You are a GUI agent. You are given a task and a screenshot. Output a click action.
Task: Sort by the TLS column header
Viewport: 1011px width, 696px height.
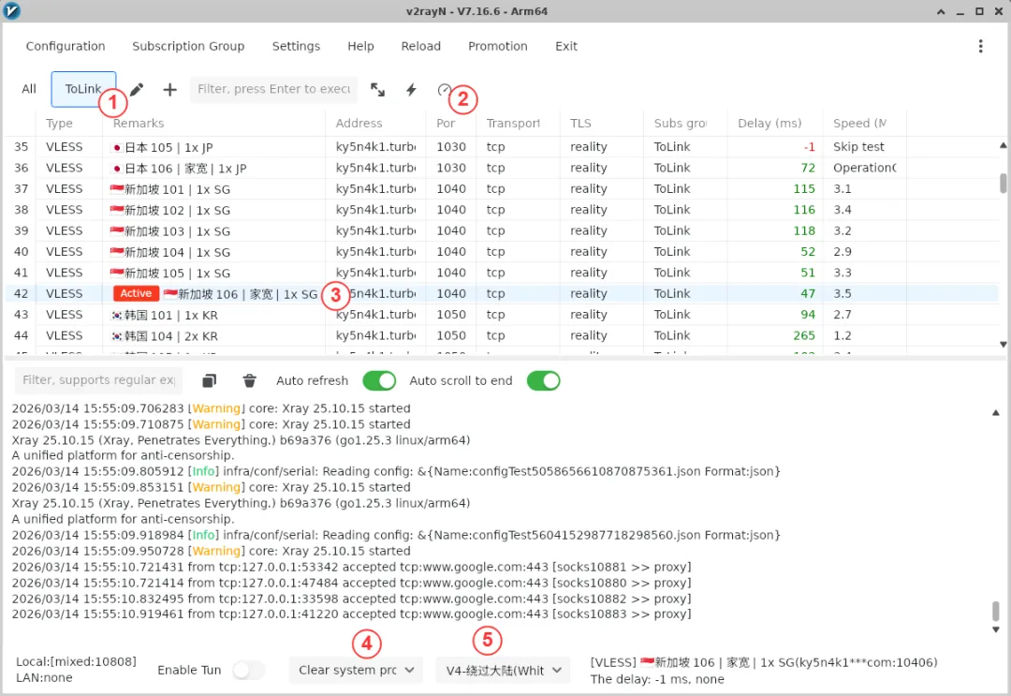601,124
